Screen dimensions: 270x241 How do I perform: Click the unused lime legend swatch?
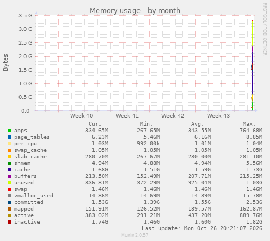coord(9,183)
